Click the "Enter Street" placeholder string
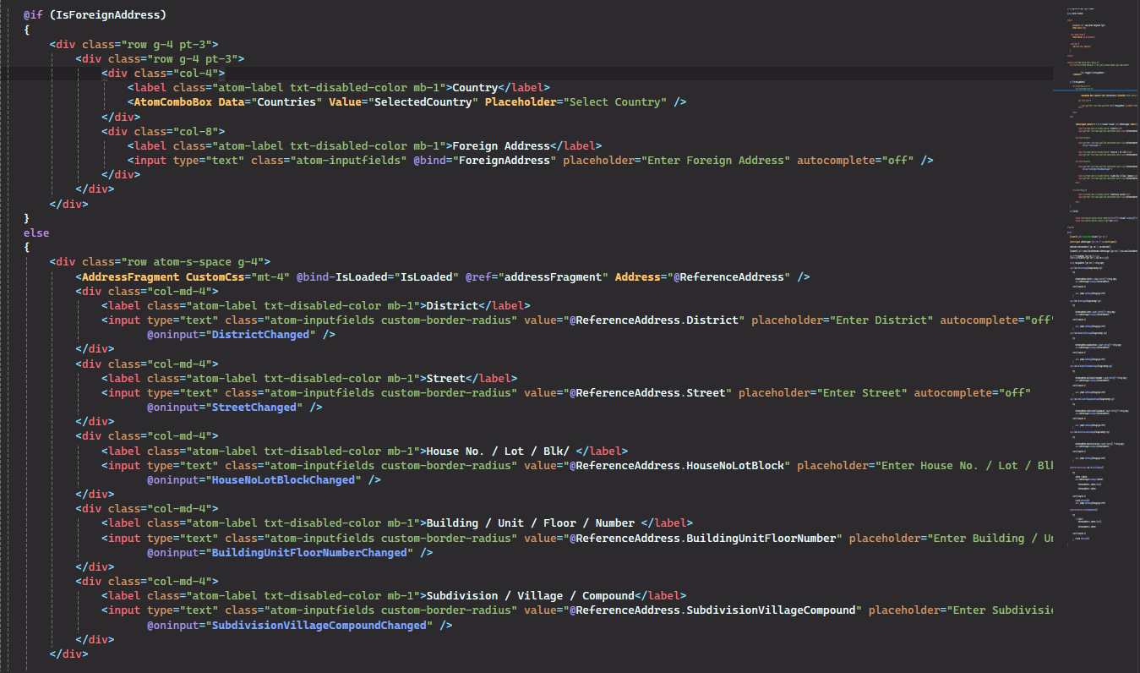The width and height of the screenshot is (1140, 673). point(863,392)
